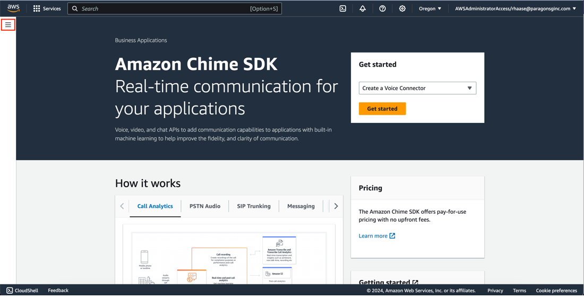Launch CloudShell from the top bar icon

[x=343, y=8]
